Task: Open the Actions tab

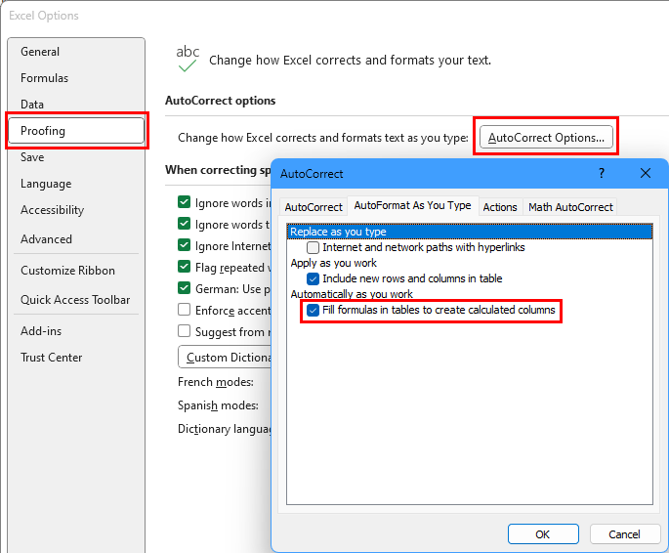Action: (x=500, y=207)
